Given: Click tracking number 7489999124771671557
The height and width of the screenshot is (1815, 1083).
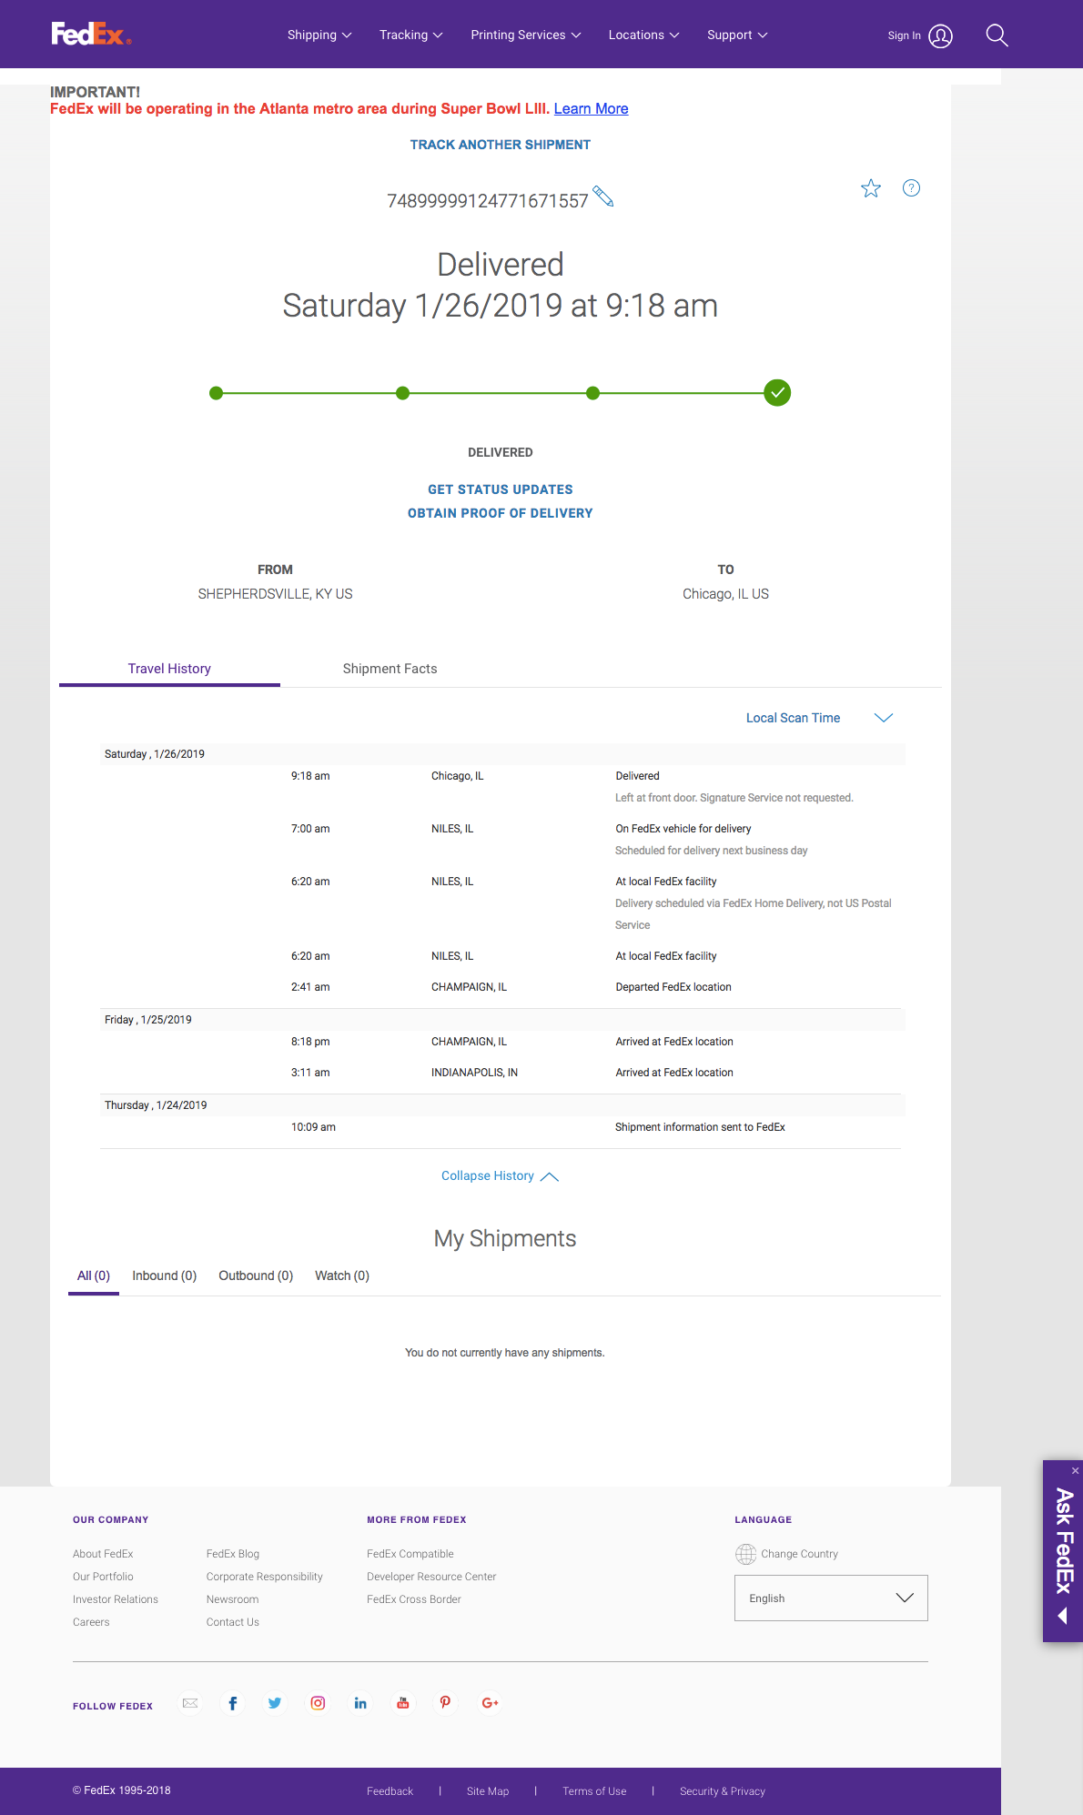Looking at the screenshot, I should (x=488, y=201).
